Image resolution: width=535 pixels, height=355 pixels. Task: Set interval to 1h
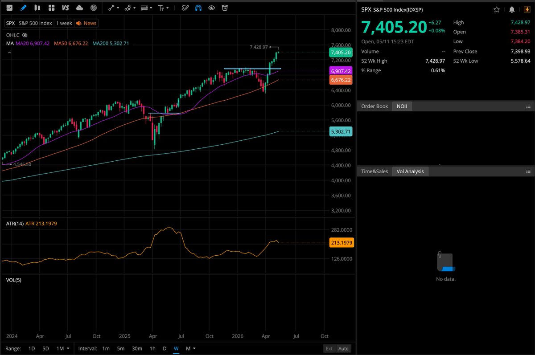pyautogui.click(x=152, y=348)
